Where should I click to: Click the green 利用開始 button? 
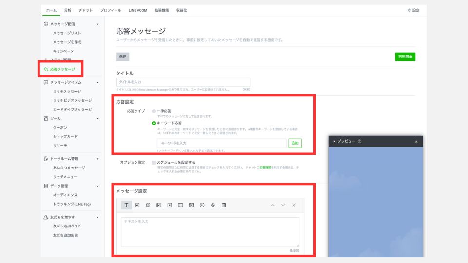405,56
